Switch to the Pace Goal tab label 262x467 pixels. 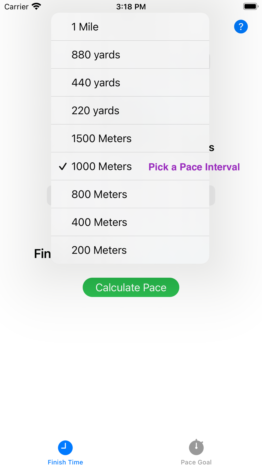click(x=196, y=462)
